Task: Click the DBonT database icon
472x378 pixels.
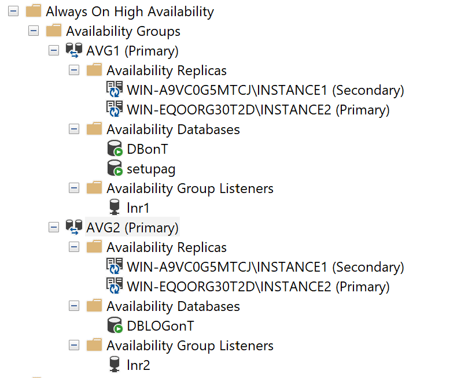Action: coord(115,149)
